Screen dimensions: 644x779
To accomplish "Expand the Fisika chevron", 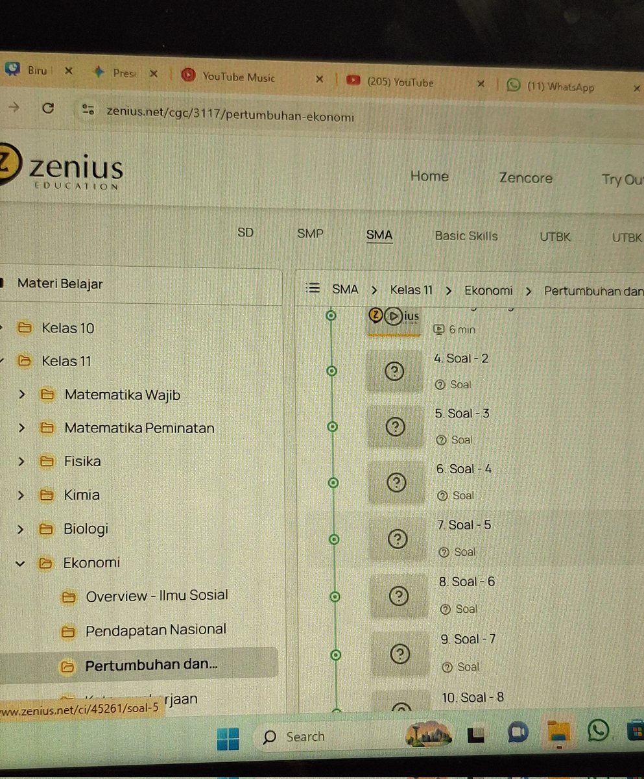I will (x=21, y=462).
